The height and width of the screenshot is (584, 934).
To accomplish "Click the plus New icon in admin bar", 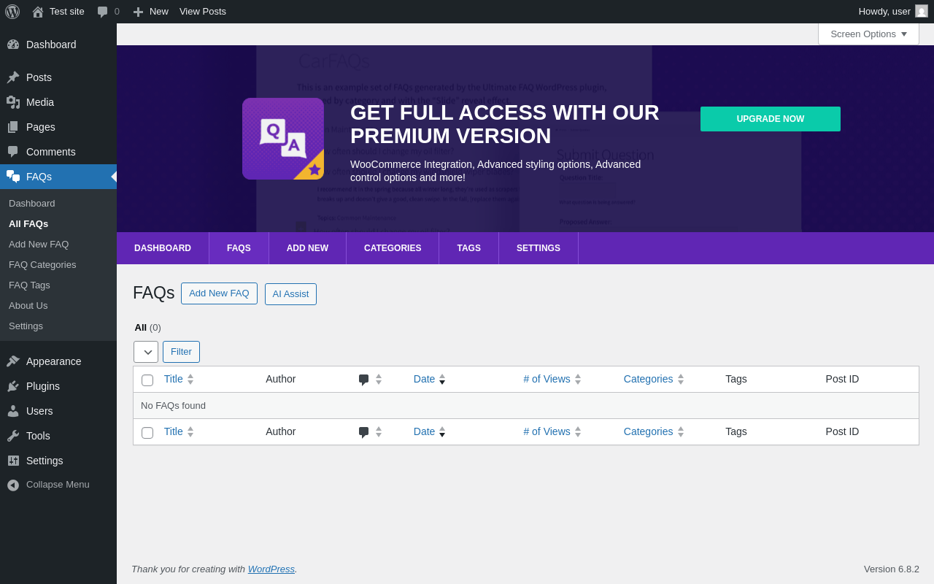I will 138,12.
